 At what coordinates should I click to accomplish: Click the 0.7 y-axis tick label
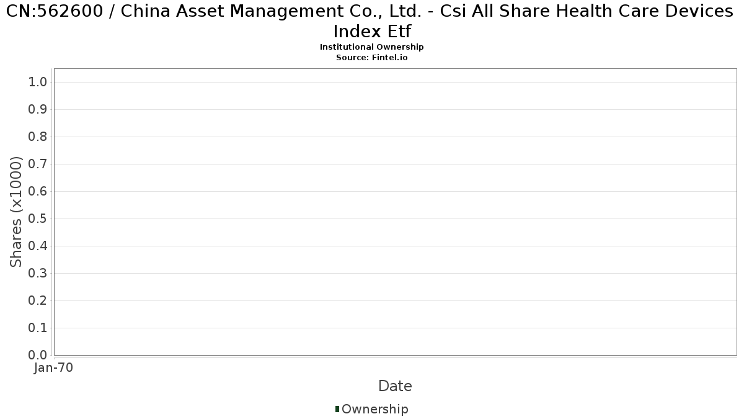pos(38,164)
